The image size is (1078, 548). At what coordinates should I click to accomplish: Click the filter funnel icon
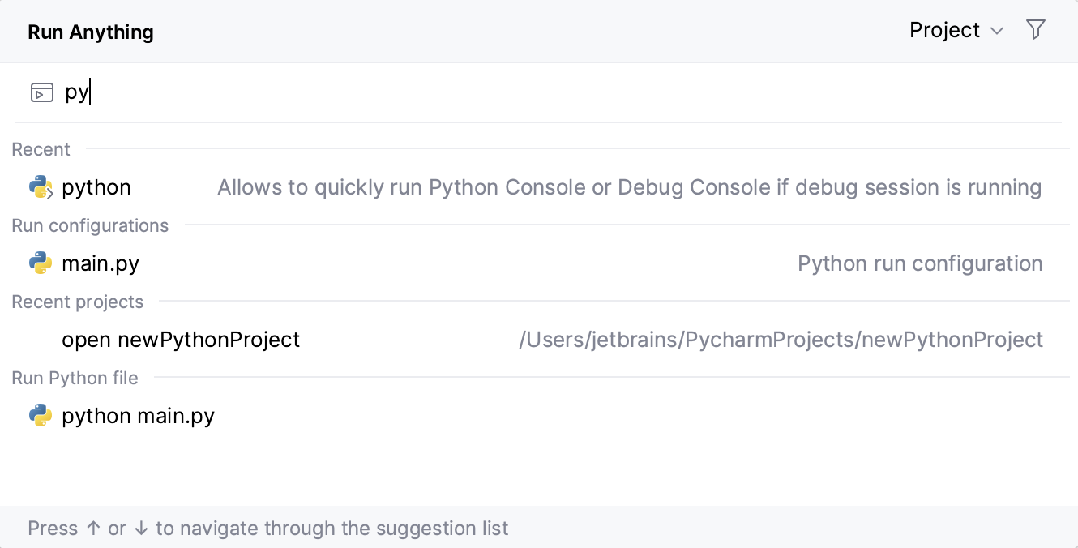tap(1035, 30)
